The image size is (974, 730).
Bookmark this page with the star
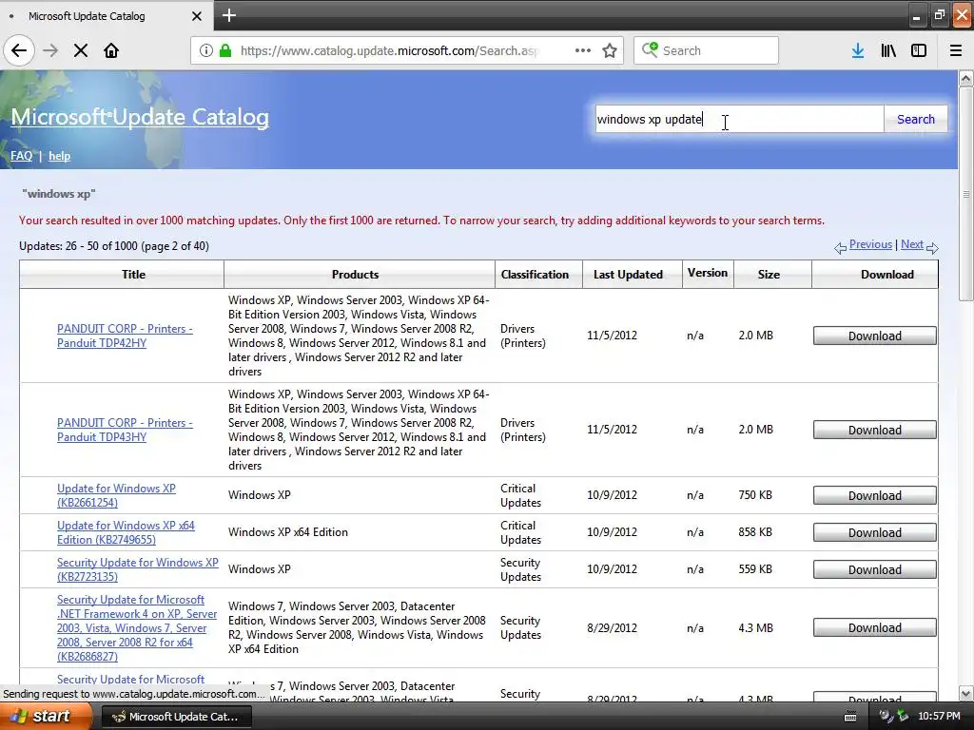610,50
